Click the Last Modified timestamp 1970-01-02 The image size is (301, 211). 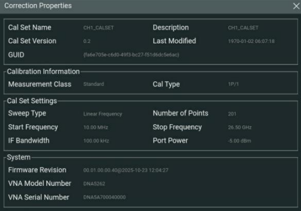251,41
